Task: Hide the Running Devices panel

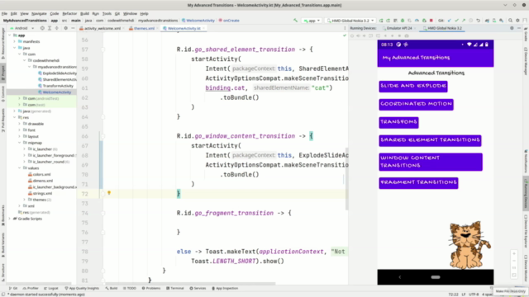Action: 519,28
